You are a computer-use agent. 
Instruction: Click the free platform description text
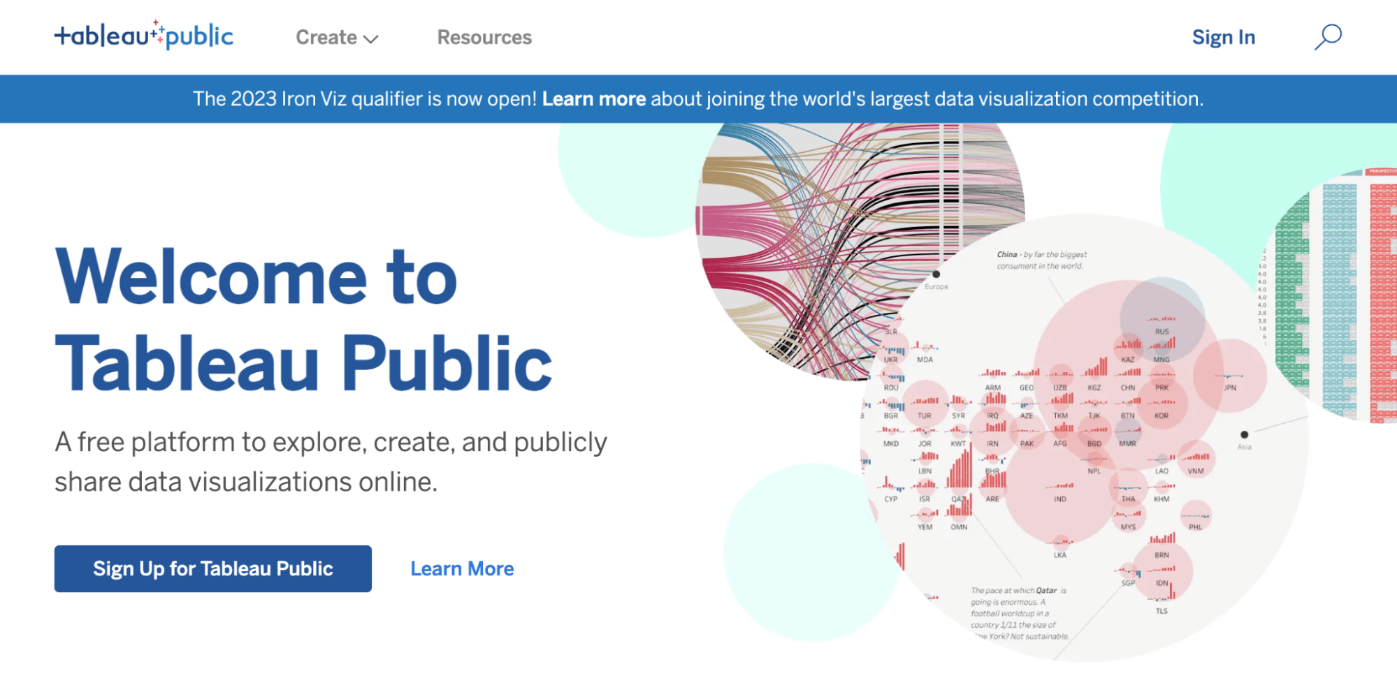[x=331, y=462]
